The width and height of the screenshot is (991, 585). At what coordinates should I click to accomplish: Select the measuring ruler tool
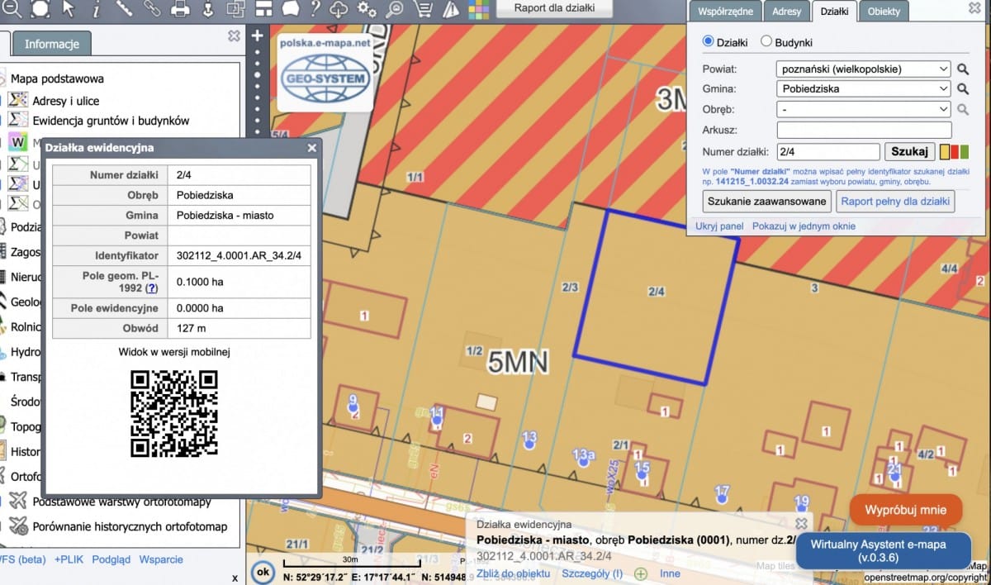click(x=124, y=9)
